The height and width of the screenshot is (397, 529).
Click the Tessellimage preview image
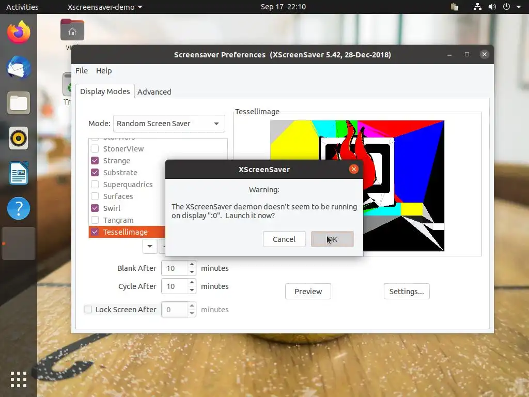[357, 186]
